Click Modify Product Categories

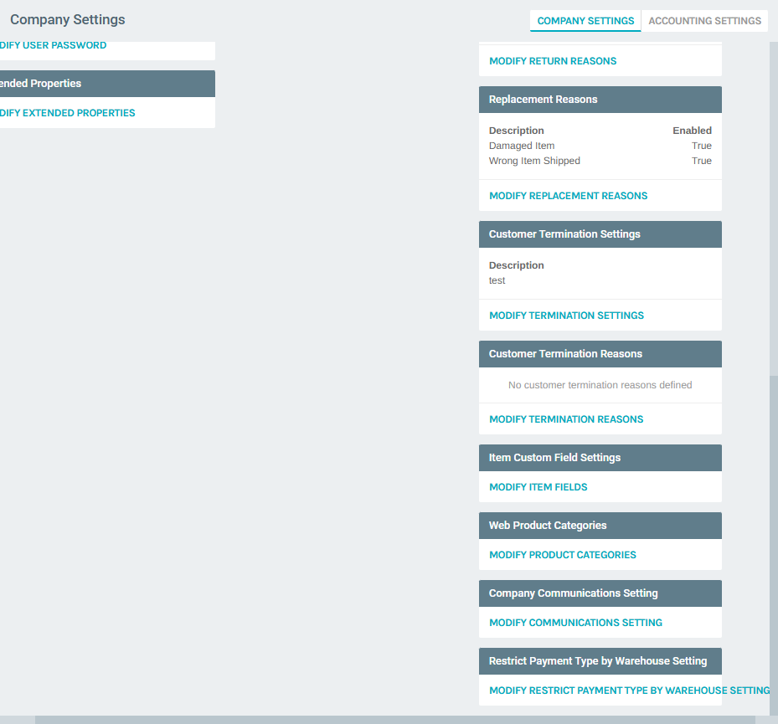click(562, 554)
